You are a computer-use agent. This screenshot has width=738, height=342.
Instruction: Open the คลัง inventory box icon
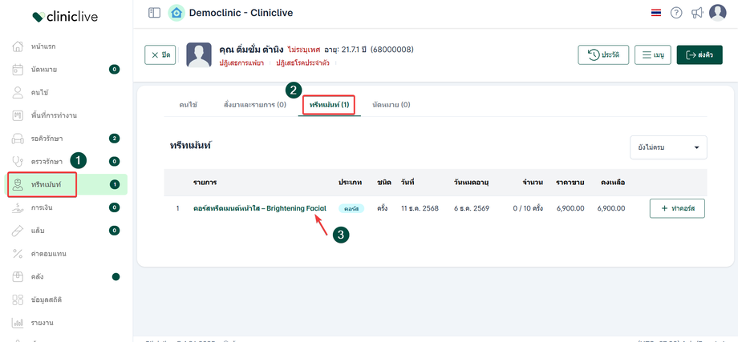18,277
